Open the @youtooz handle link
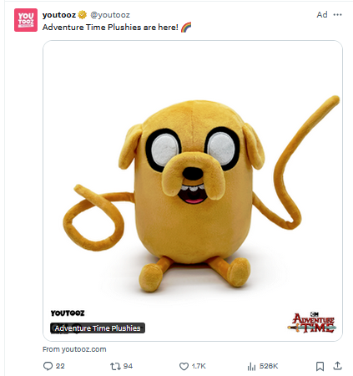The image size is (353, 376). click(x=110, y=15)
